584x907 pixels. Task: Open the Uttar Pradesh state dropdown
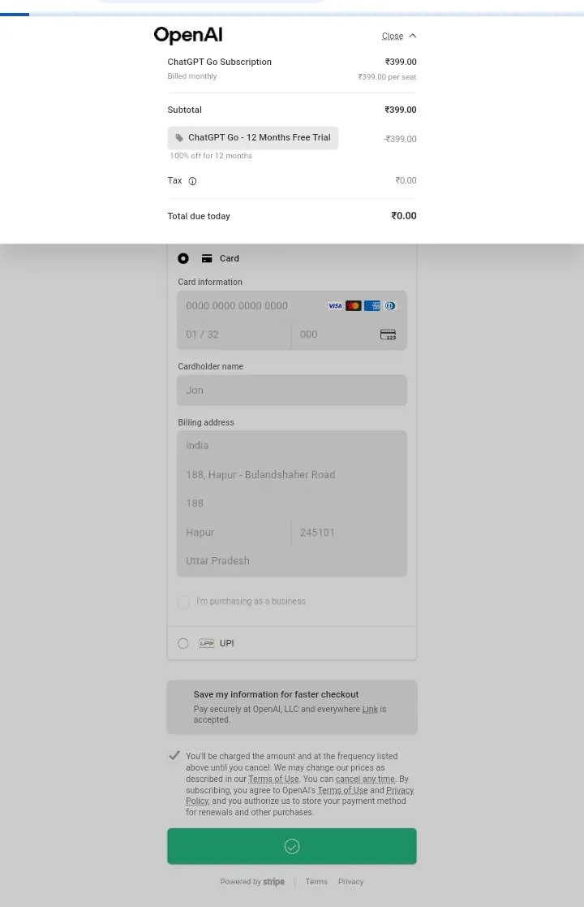[292, 561]
